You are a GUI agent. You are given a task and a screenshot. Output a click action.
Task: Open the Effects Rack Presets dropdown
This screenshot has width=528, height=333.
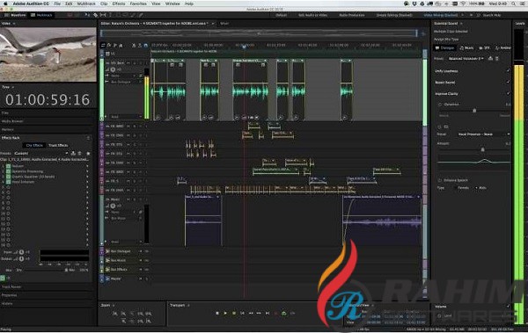tap(40, 154)
